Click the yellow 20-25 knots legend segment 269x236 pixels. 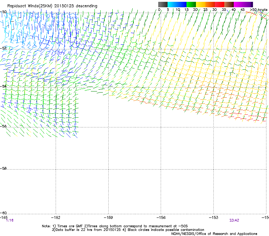coord(201,4)
